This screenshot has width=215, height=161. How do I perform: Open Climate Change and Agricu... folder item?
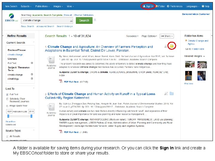pos(198,42)
